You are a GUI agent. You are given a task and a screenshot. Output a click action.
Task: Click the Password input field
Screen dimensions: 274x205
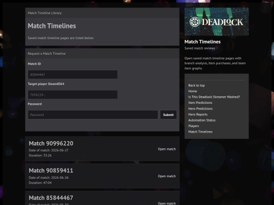(x=93, y=115)
